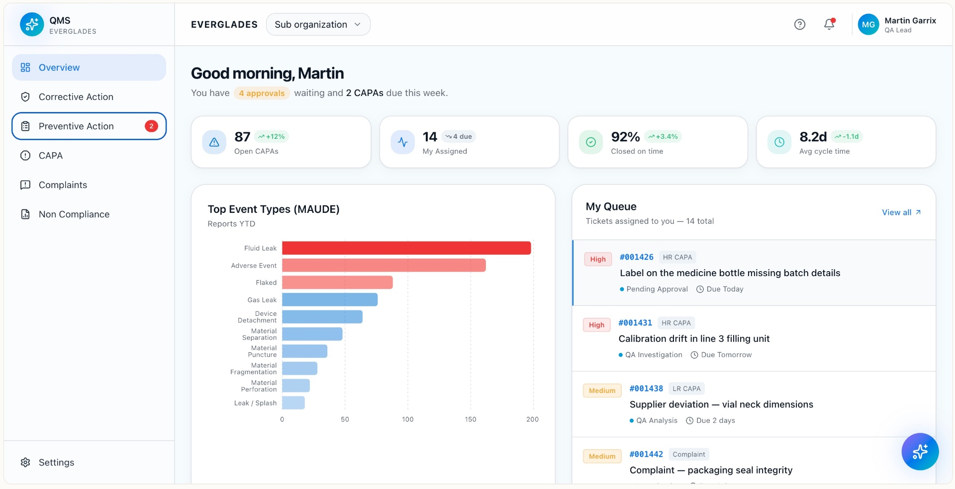Click the High priority tag on #001431
Screen dimensions: 955x489
tap(596, 325)
